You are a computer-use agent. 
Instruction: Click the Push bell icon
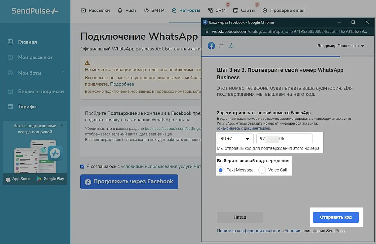120,10
